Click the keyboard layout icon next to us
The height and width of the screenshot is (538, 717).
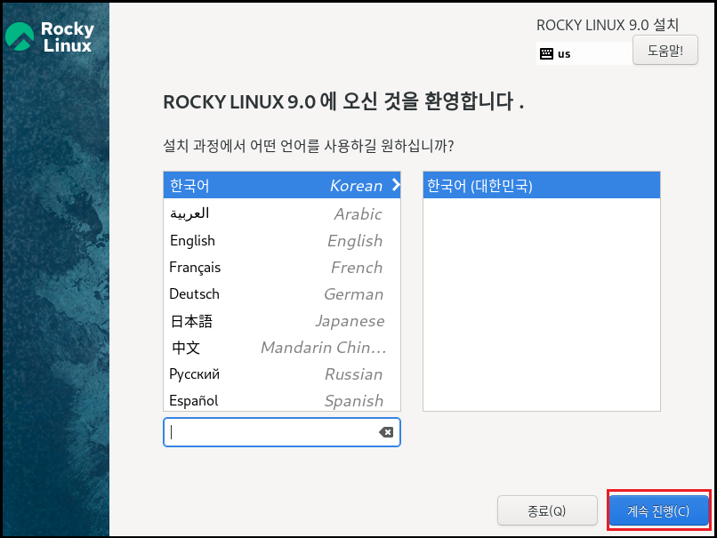click(x=546, y=53)
